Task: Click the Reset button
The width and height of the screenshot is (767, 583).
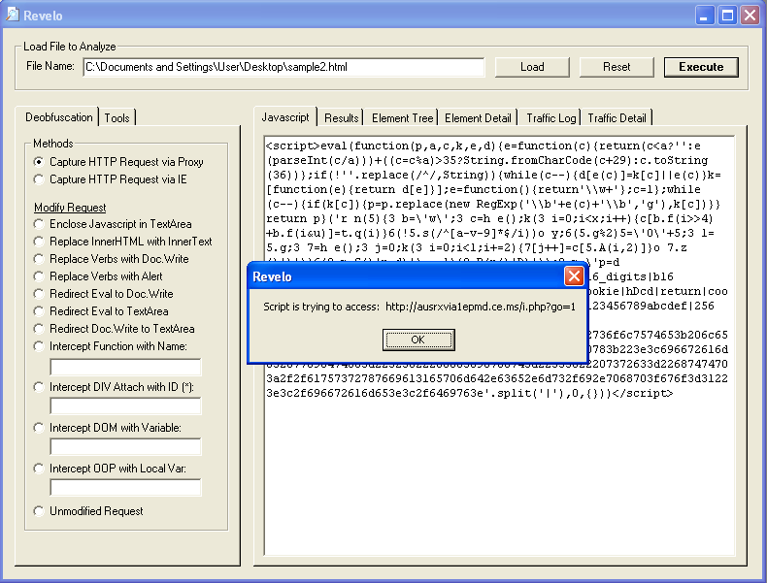Action: 617,67
